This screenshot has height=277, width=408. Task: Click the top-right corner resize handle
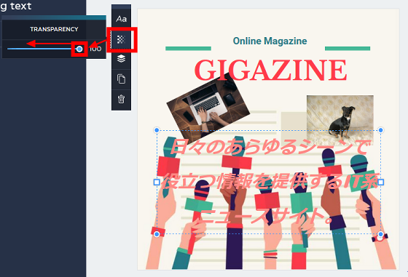coord(380,130)
